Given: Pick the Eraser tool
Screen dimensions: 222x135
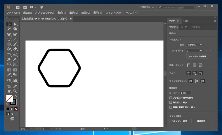Looking at the screenshot, I should point(15,49).
